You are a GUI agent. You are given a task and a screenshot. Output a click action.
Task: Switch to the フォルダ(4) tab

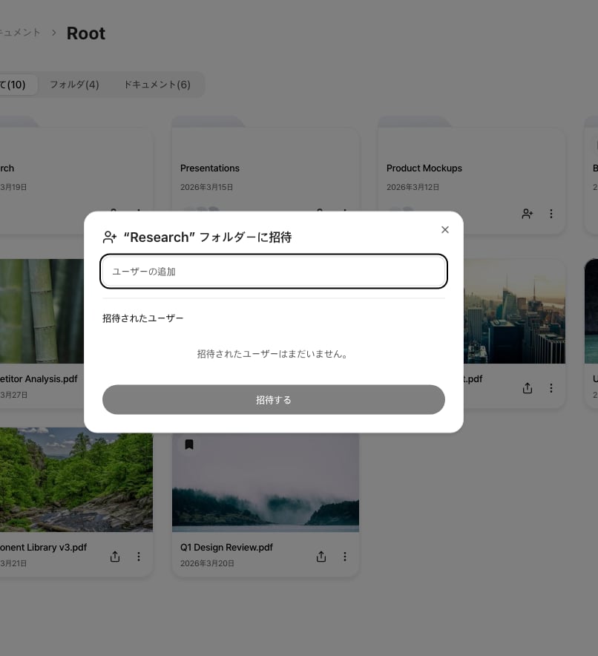click(x=74, y=85)
